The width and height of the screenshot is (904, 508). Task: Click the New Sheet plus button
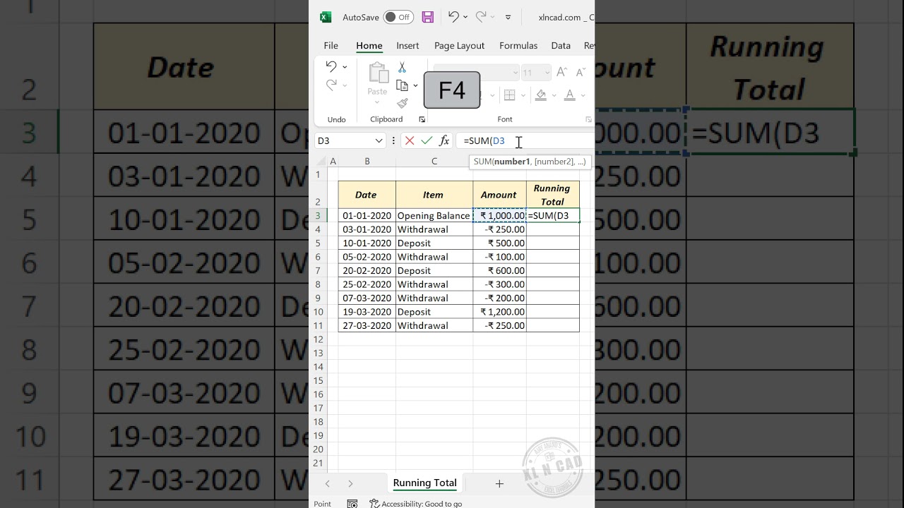point(499,483)
